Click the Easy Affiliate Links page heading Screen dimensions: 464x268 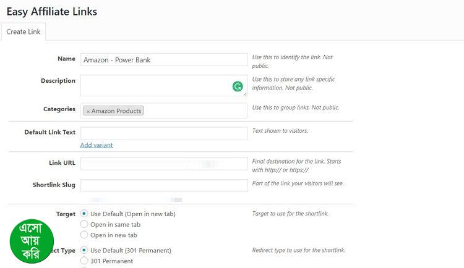51,11
